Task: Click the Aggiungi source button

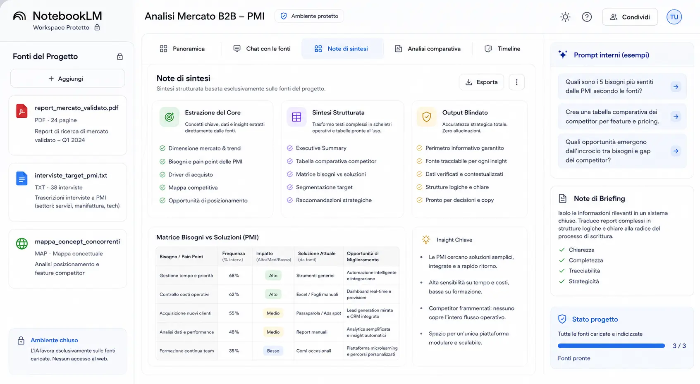Action: coord(67,79)
